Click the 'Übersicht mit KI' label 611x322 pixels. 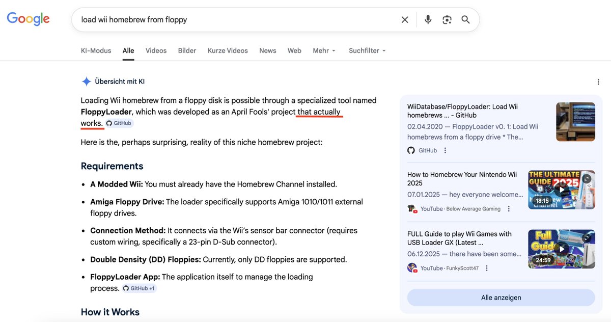[x=120, y=82]
